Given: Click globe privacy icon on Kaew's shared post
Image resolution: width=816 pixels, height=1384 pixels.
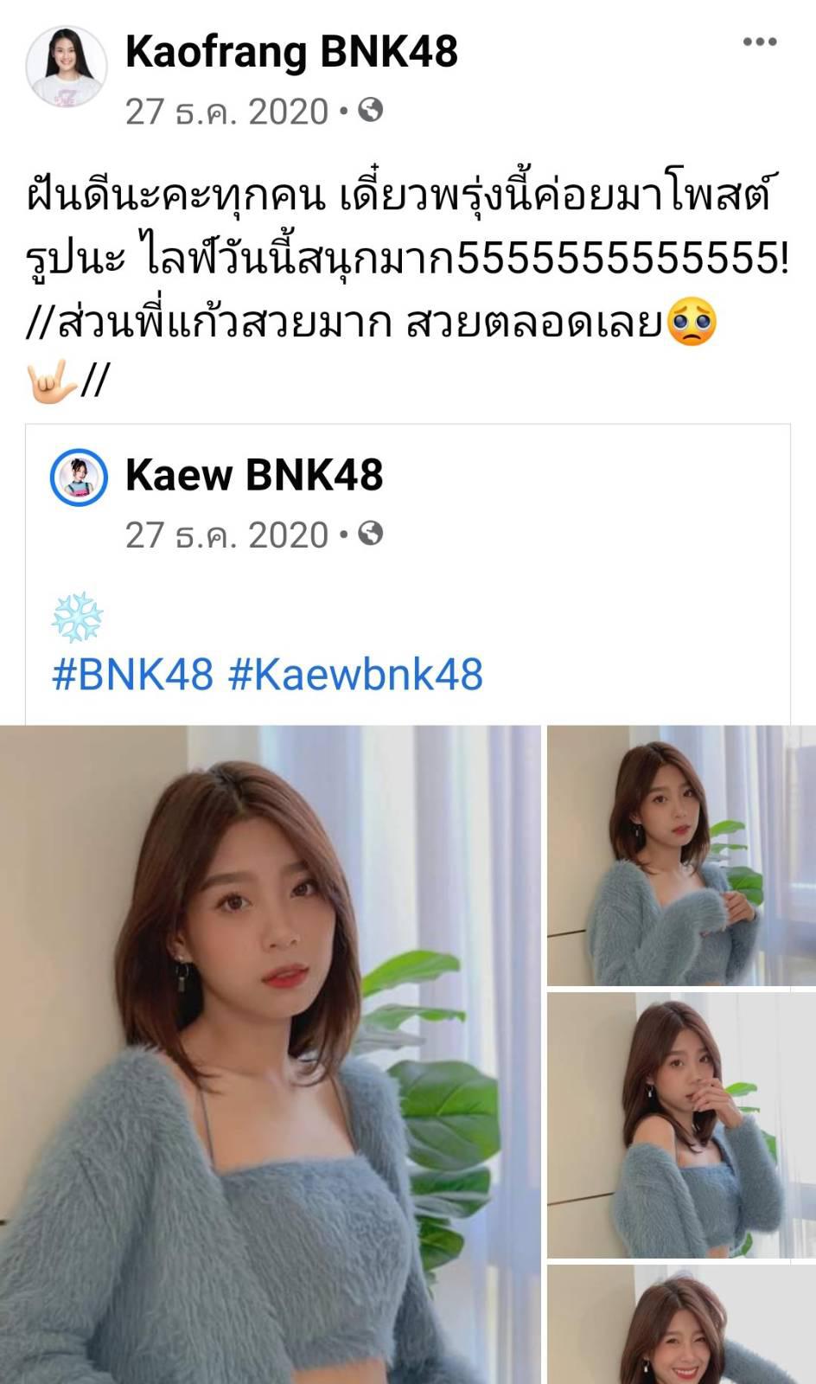Looking at the screenshot, I should coord(370,534).
